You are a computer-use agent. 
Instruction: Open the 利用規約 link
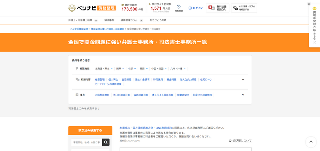(125, 128)
